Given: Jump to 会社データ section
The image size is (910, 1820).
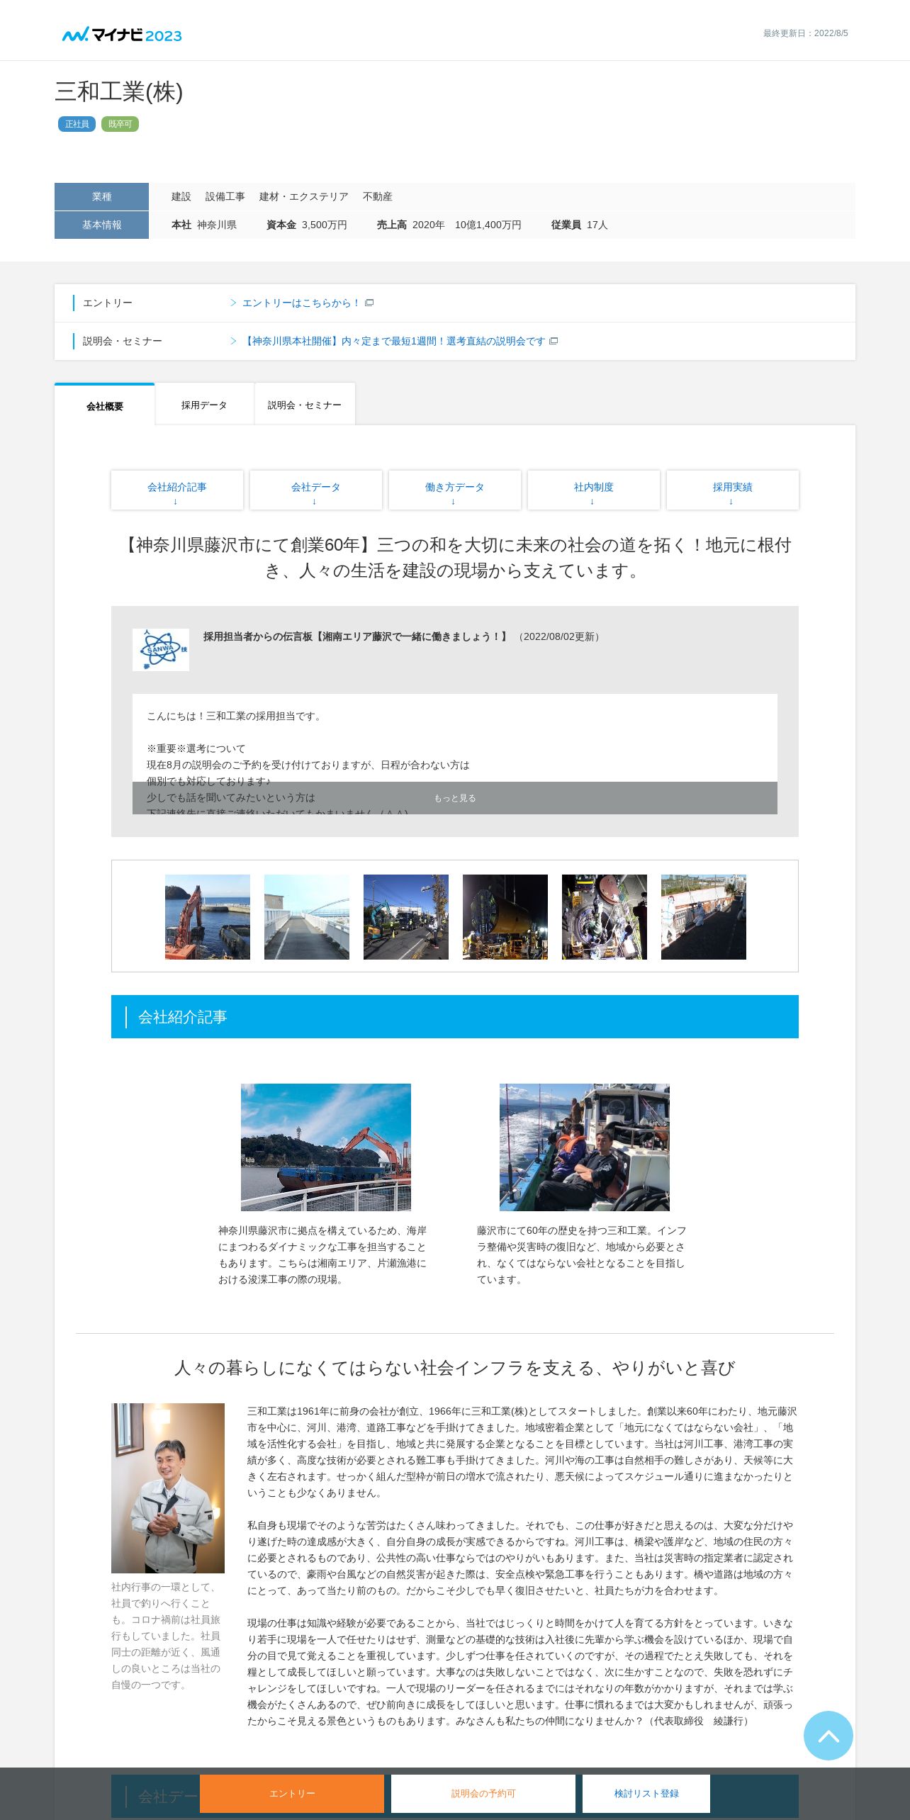Looking at the screenshot, I should 316,490.
